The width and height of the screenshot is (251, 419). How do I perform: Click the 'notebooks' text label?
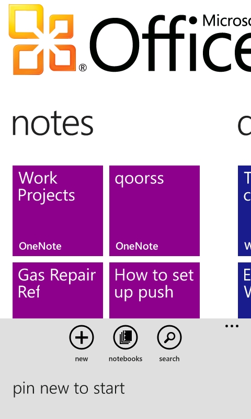pyautogui.click(x=125, y=359)
